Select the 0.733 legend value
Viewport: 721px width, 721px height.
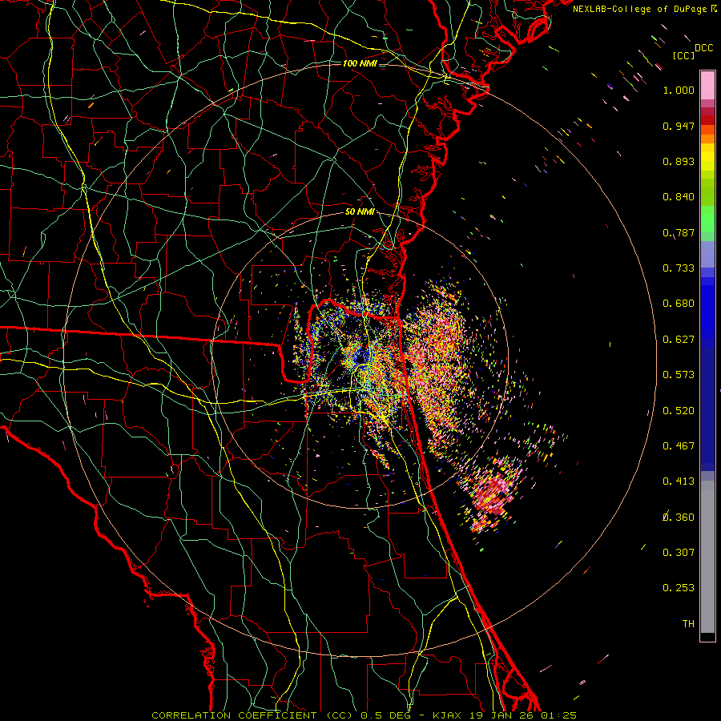[x=679, y=268]
